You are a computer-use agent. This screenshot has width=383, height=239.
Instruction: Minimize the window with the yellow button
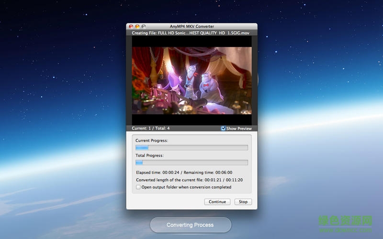(x=137, y=26)
